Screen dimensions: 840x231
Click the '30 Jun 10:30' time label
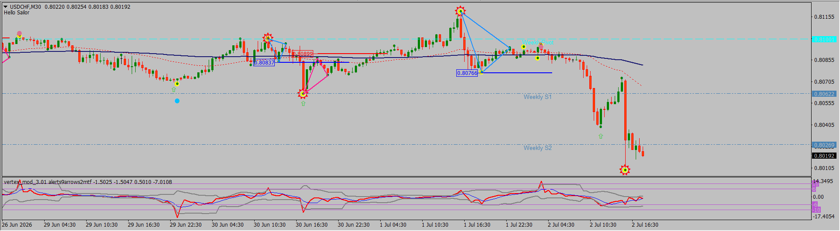pyautogui.click(x=269, y=225)
